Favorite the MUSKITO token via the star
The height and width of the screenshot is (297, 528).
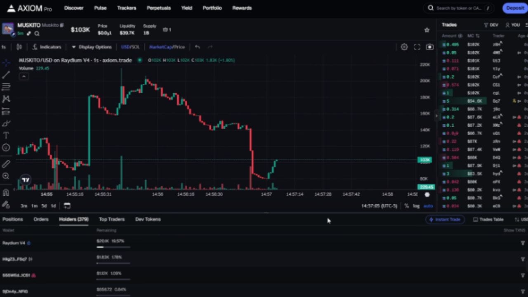(x=427, y=30)
